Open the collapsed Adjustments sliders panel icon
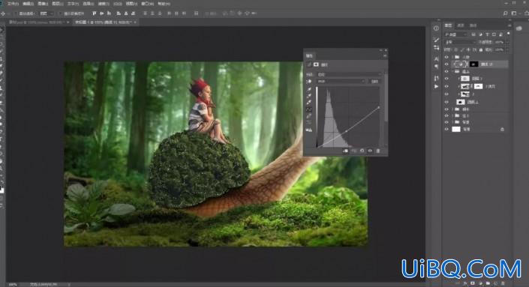 pyautogui.click(x=436, y=48)
